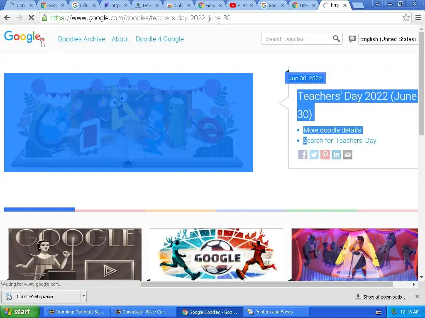
Task: Open the Teachers' Day 2022 doodle image
Action: tap(129, 122)
